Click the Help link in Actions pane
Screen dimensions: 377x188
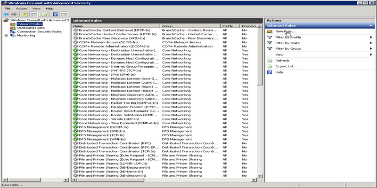pyautogui.click(x=279, y=72)
